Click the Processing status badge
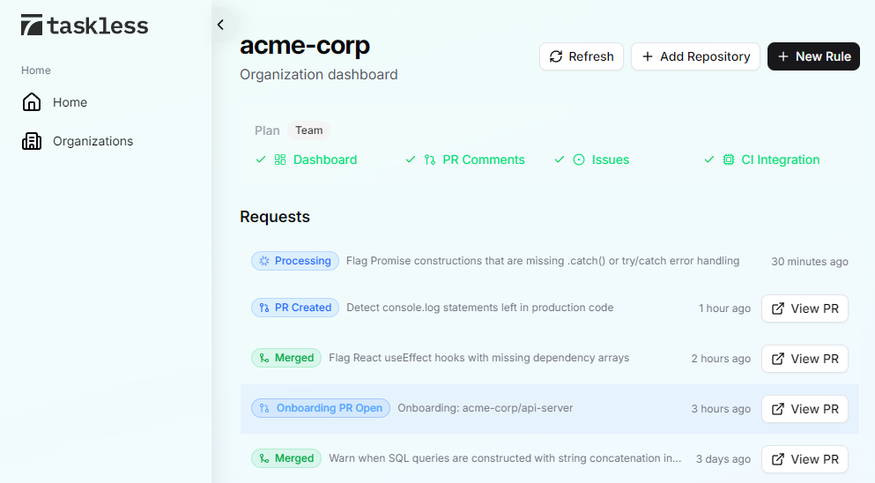The height and width of the screenshot is (483, 875). pyautogui.click(x=294, y=261)
